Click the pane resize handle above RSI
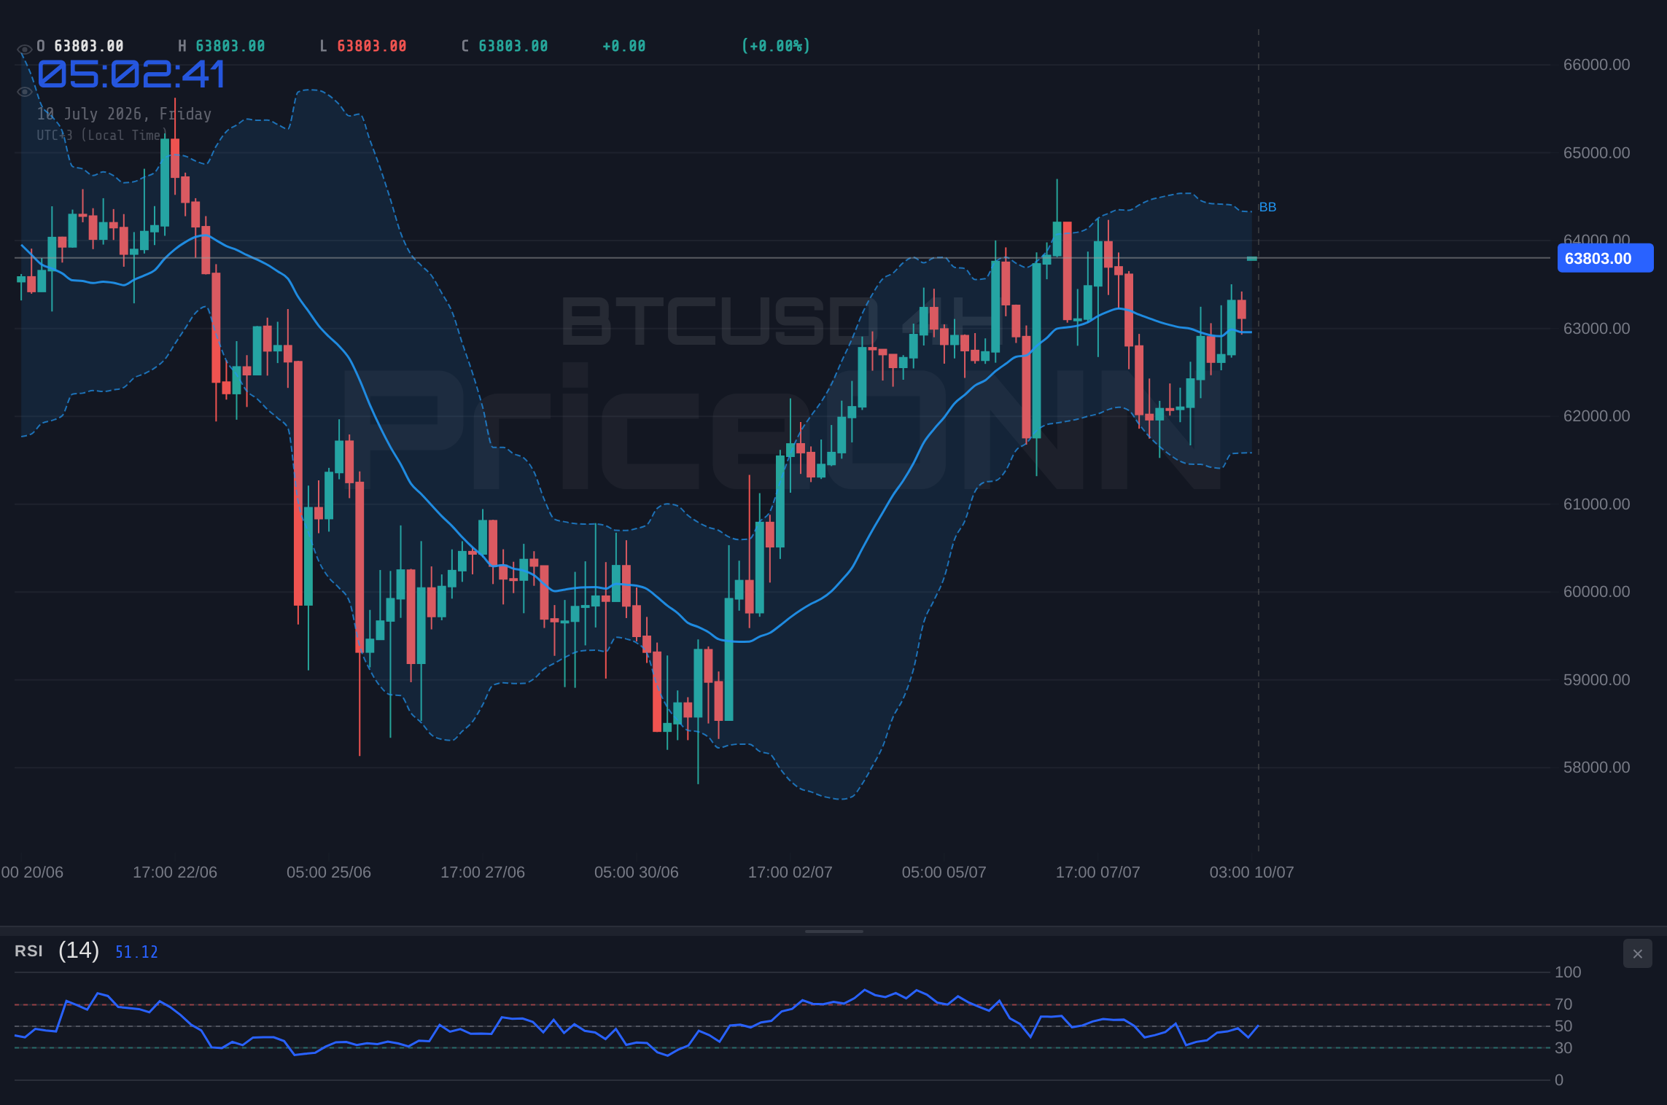 (x=833, y=931)
